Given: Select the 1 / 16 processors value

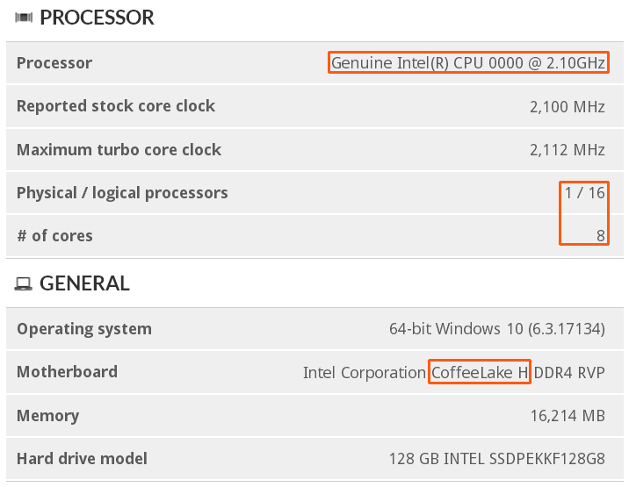Looking at the screenshot, I should pos(585,193).
